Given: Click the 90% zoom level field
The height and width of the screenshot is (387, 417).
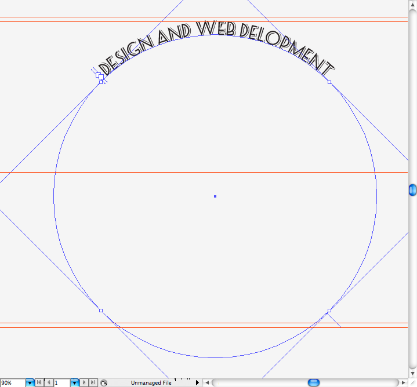Looking at the screenshot, I should [13, 383].
